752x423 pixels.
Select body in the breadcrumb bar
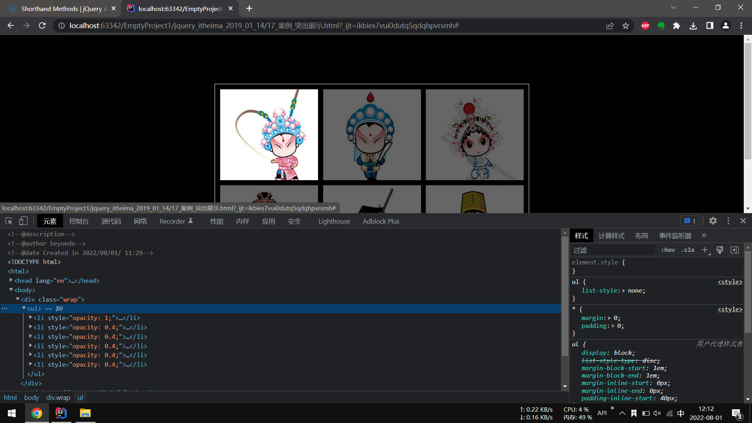point(31,398)
